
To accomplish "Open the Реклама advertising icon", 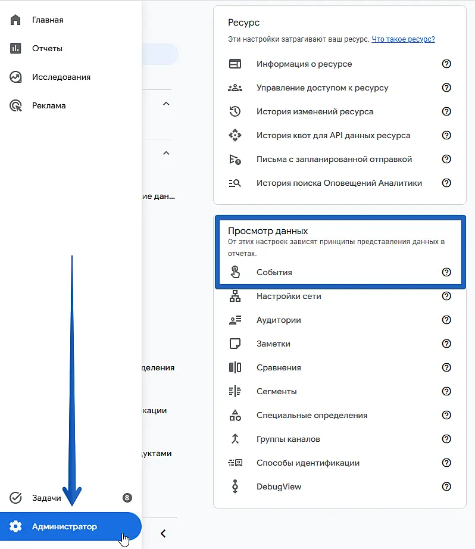I will pyautogui.click(x=15, y=106).
